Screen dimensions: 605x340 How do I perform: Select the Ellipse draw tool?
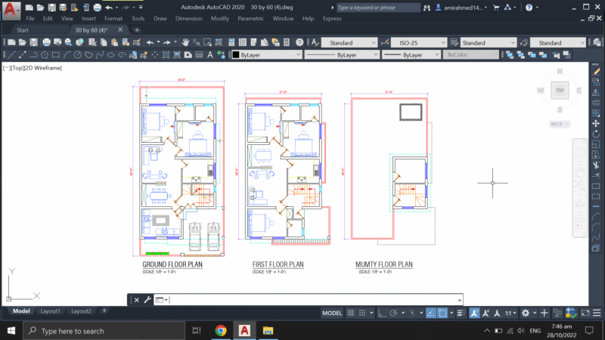(x=110, y=55)
